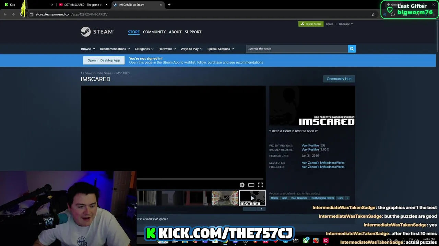439x246 pixels.
Task: Open the language dropdown
Action: pos(346,24)
